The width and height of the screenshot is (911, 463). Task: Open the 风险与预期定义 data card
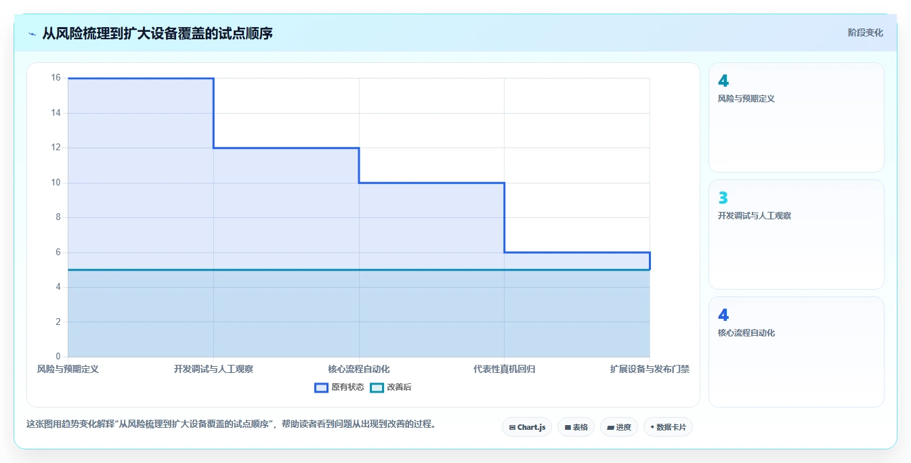pos(797,117)
